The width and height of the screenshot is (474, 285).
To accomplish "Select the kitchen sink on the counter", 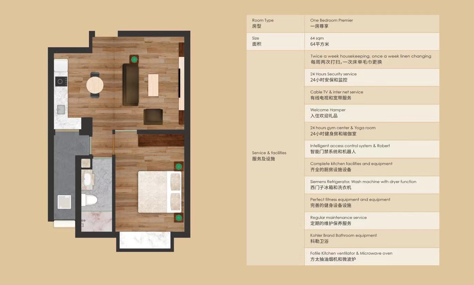I will [61, 109].
